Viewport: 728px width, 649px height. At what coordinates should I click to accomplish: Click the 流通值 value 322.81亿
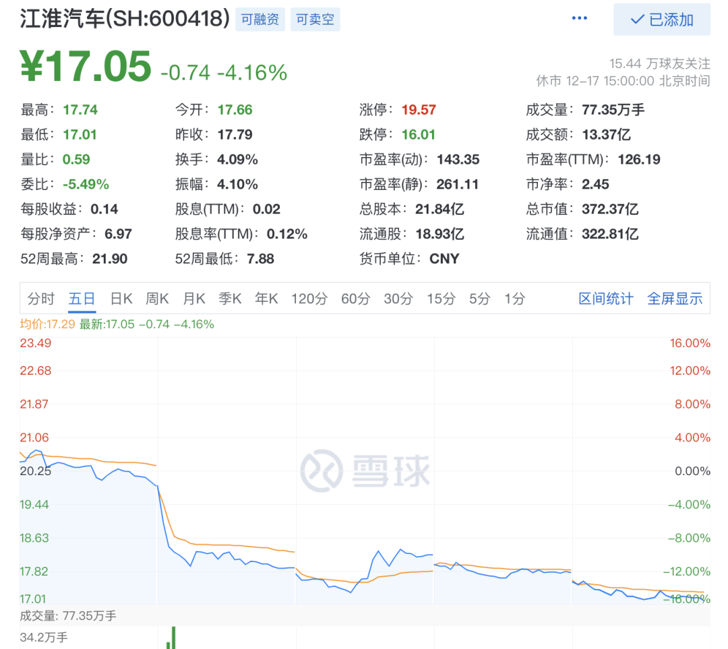[x=610, y=234]
